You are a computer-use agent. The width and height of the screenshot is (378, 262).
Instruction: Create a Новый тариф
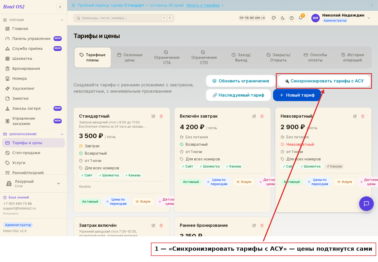click(297, 95)
